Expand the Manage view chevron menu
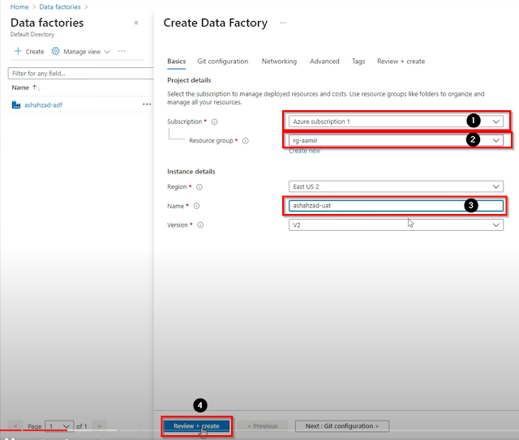 click(107, 52)
